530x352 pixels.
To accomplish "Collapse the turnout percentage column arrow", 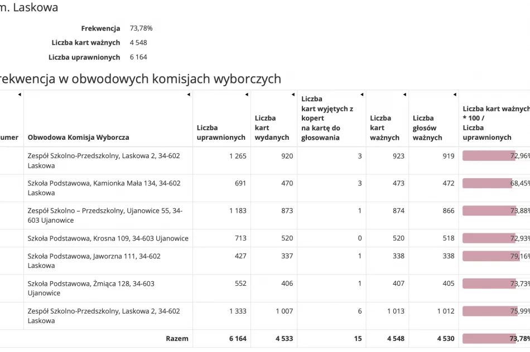I will point(527,94).
